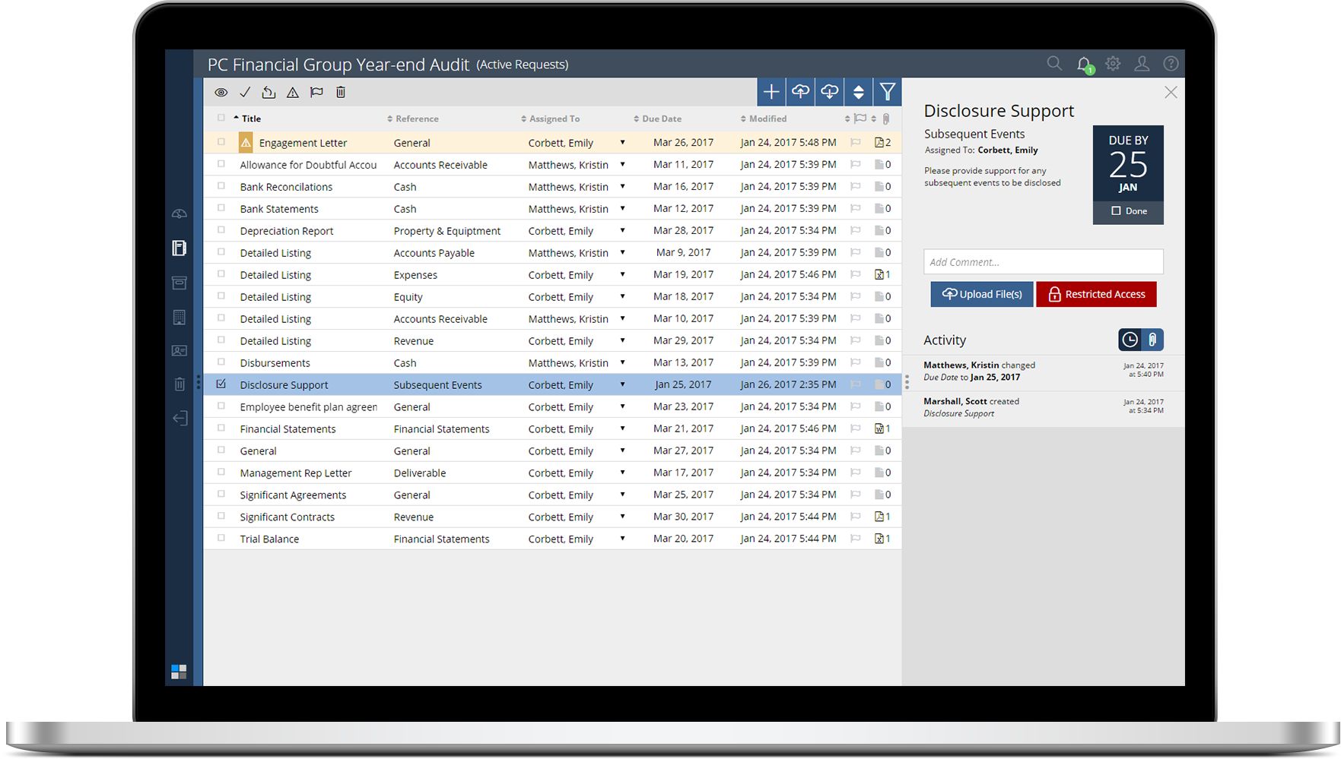Select the eye icon to mark requests viewed
The width and height of the screenshot is (1341, 759).
tap(221, 92)
